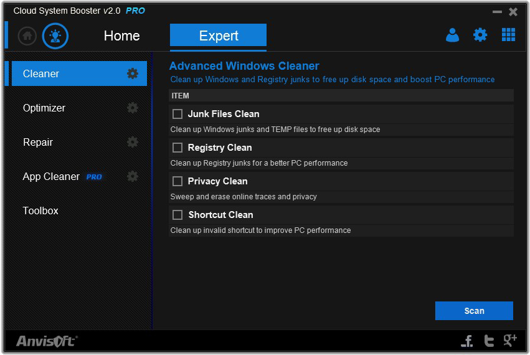Click the App Cleaner gear icon
The width and height of the screenshot is (530, 355).
133,176
